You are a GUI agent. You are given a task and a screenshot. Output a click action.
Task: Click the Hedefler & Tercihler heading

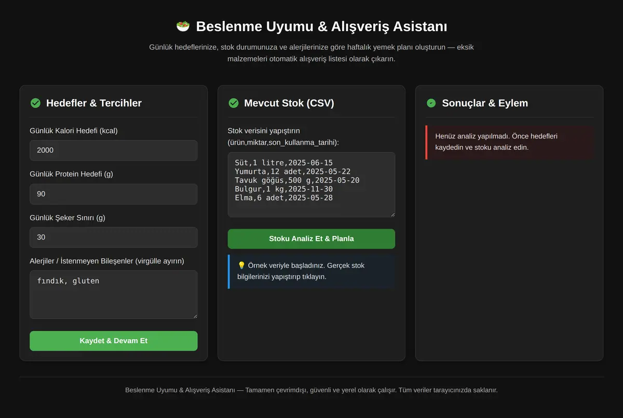click(x=94, y=103)
